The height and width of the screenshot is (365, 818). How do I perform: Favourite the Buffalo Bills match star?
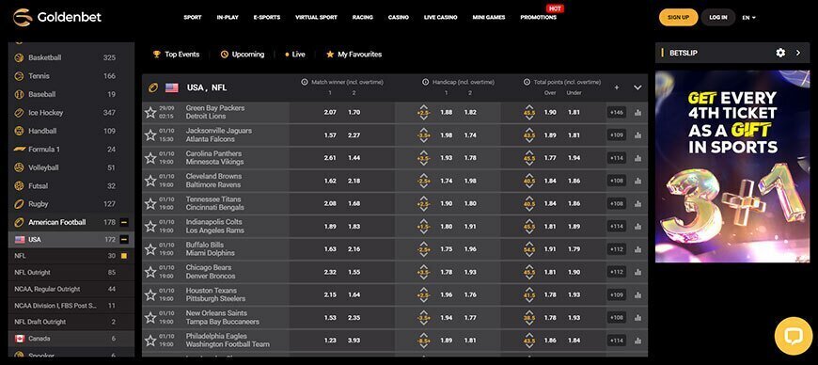pyautogui.click(x=150, y=249)
